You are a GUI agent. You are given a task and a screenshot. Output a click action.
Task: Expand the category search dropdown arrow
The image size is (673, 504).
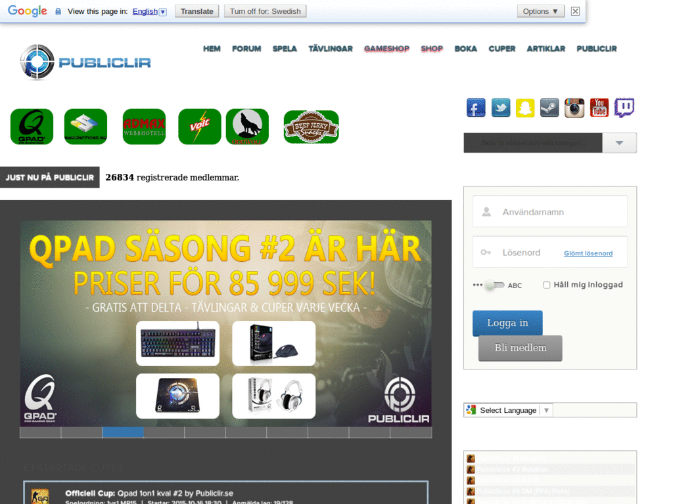619,142
